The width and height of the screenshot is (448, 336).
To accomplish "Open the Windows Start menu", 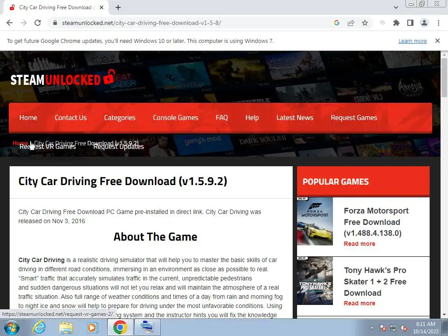I will point(11,327).
